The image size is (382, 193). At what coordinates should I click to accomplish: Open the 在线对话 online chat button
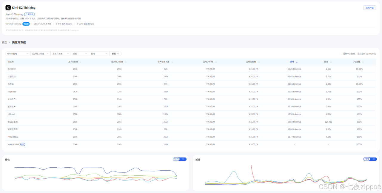point(369,8)
